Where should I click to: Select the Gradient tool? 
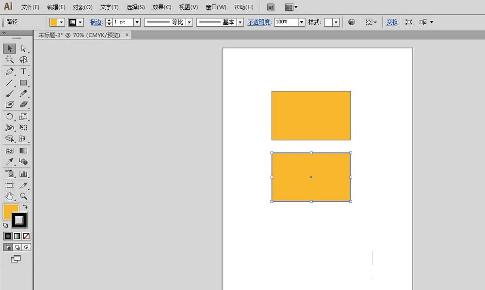click(x=23, y=151)
